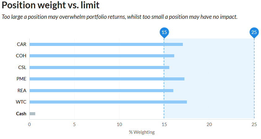Click the upper limit marker labeled 25

(254, 32)
